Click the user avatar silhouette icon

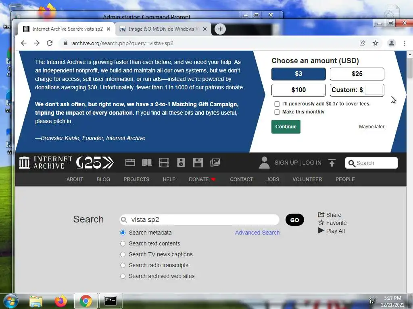264,163
